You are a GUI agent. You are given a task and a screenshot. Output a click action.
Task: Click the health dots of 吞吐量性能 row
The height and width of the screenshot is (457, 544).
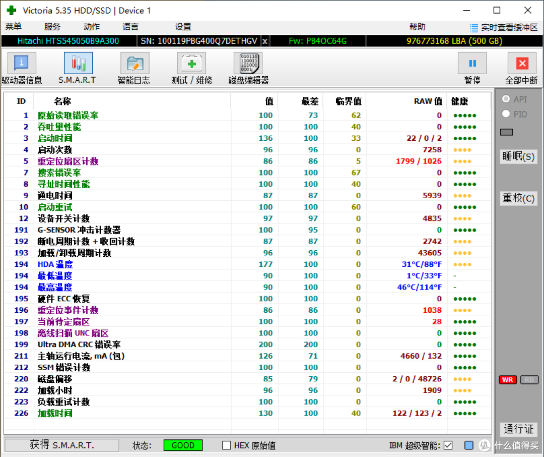click(465, 127)
